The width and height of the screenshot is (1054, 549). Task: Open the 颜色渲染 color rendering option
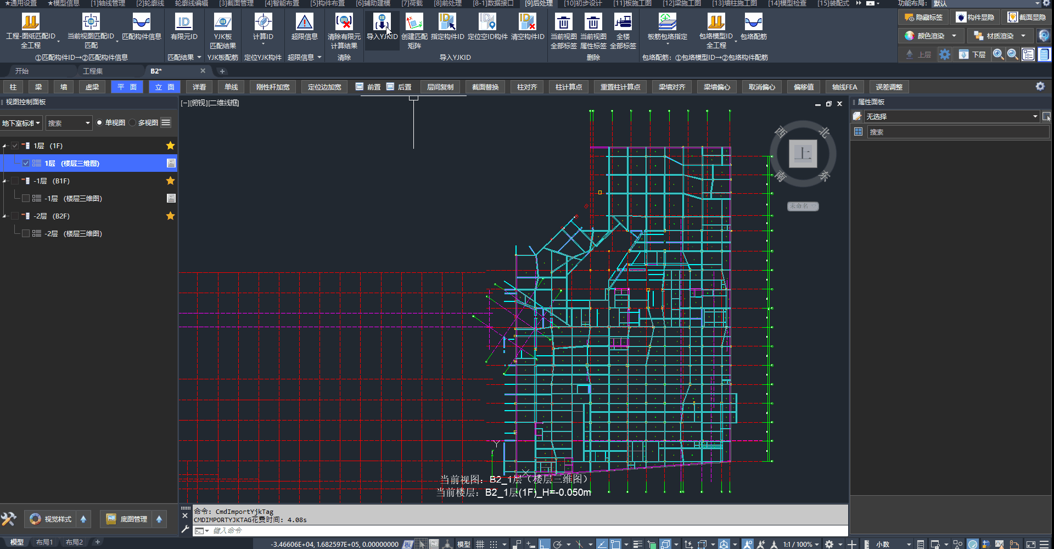(x=930, y=36)
